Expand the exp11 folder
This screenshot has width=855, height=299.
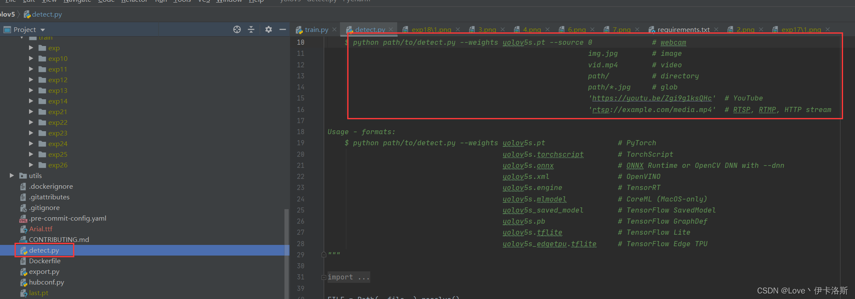click(x=31, y=69)
